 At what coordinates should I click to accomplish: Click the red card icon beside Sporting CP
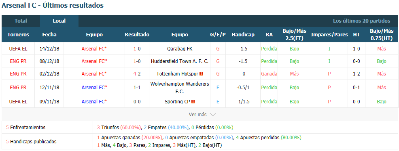pos(193,102)
